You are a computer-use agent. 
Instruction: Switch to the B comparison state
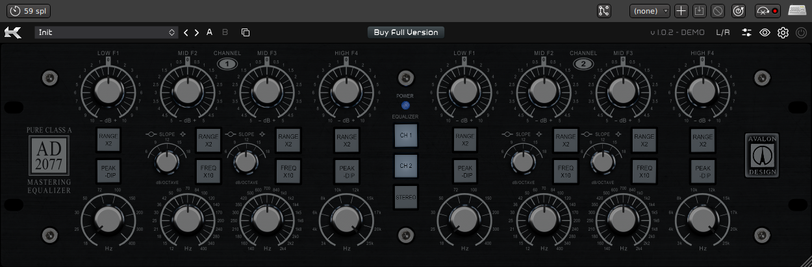click(x=225, y=32)
